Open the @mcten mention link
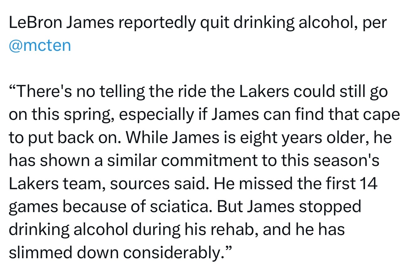This screenshot has height=278, width=415. point(40,46)
